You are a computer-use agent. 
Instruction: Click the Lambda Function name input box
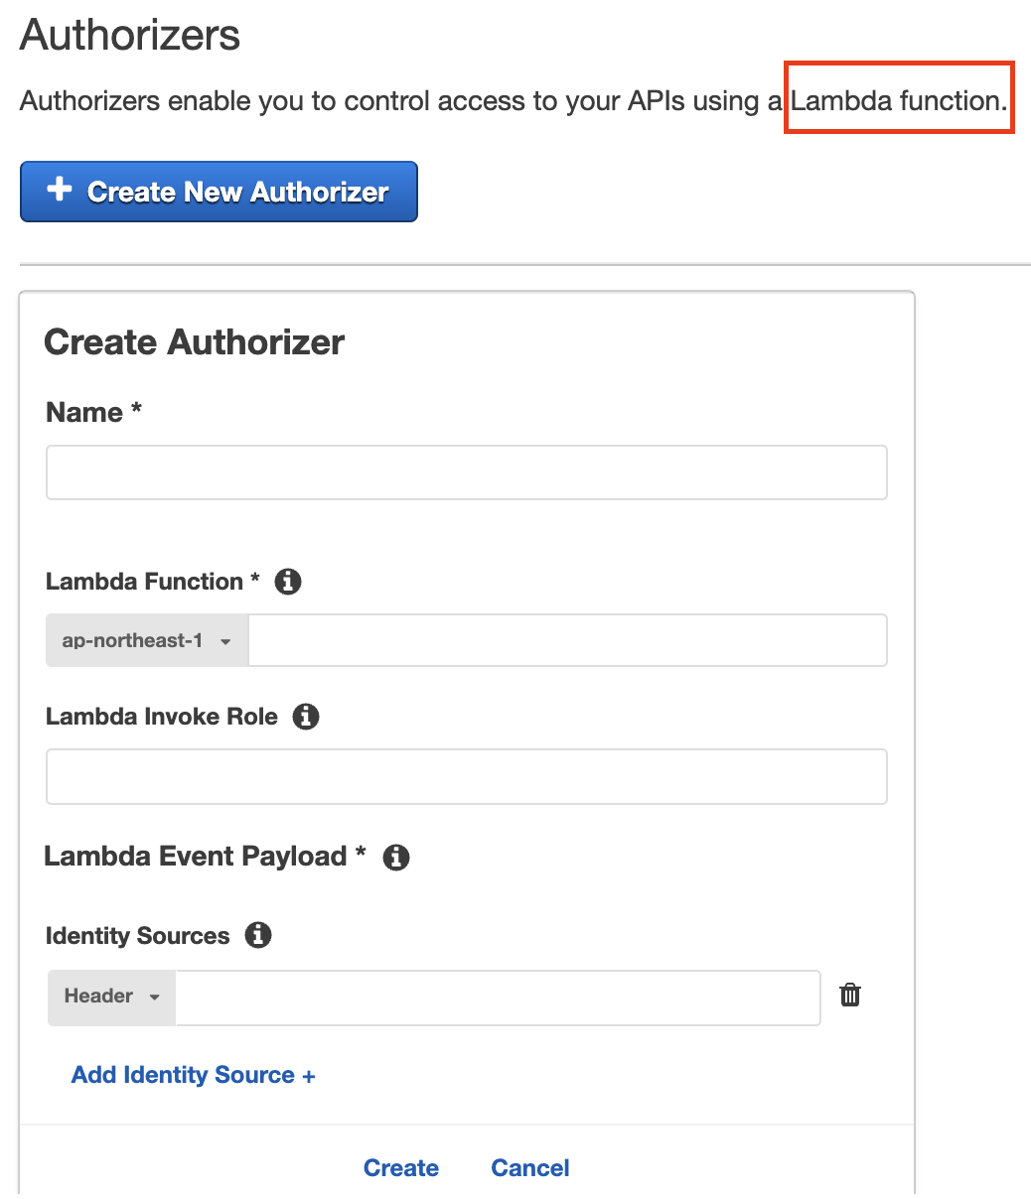566,641
